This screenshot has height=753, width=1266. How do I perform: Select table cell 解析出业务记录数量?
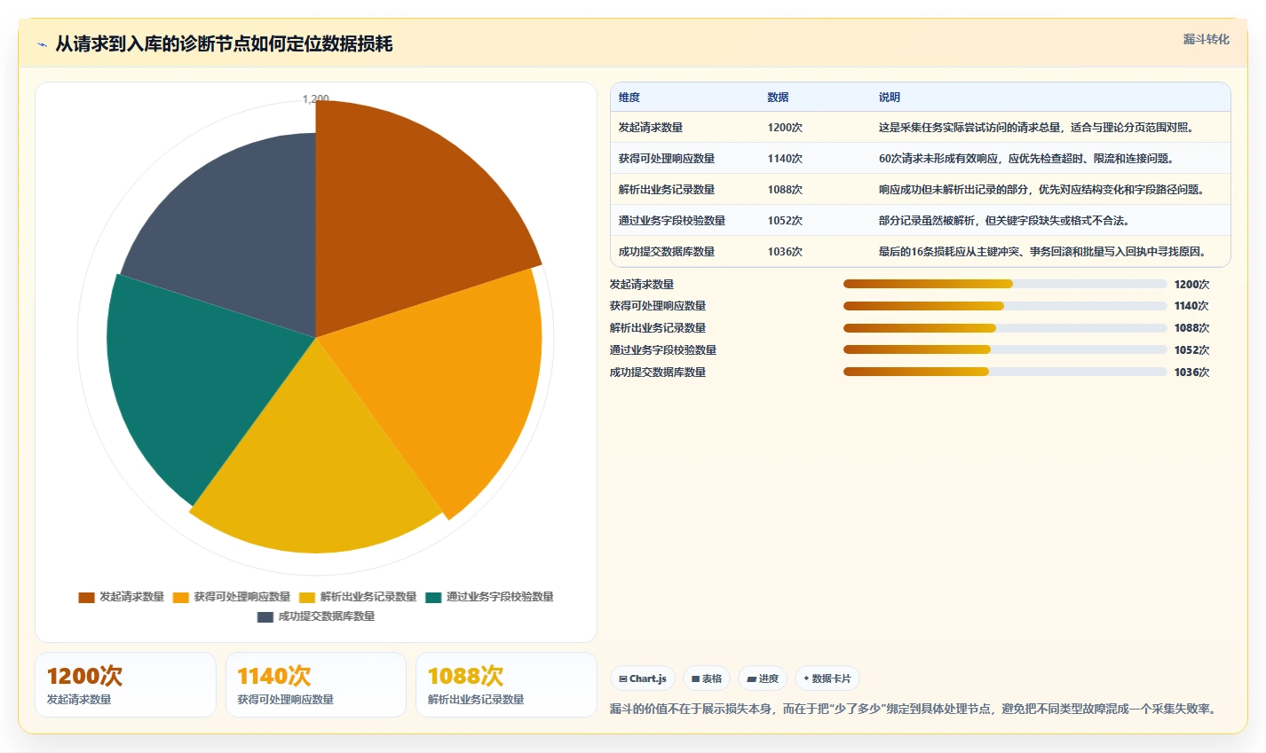(667, 190)
